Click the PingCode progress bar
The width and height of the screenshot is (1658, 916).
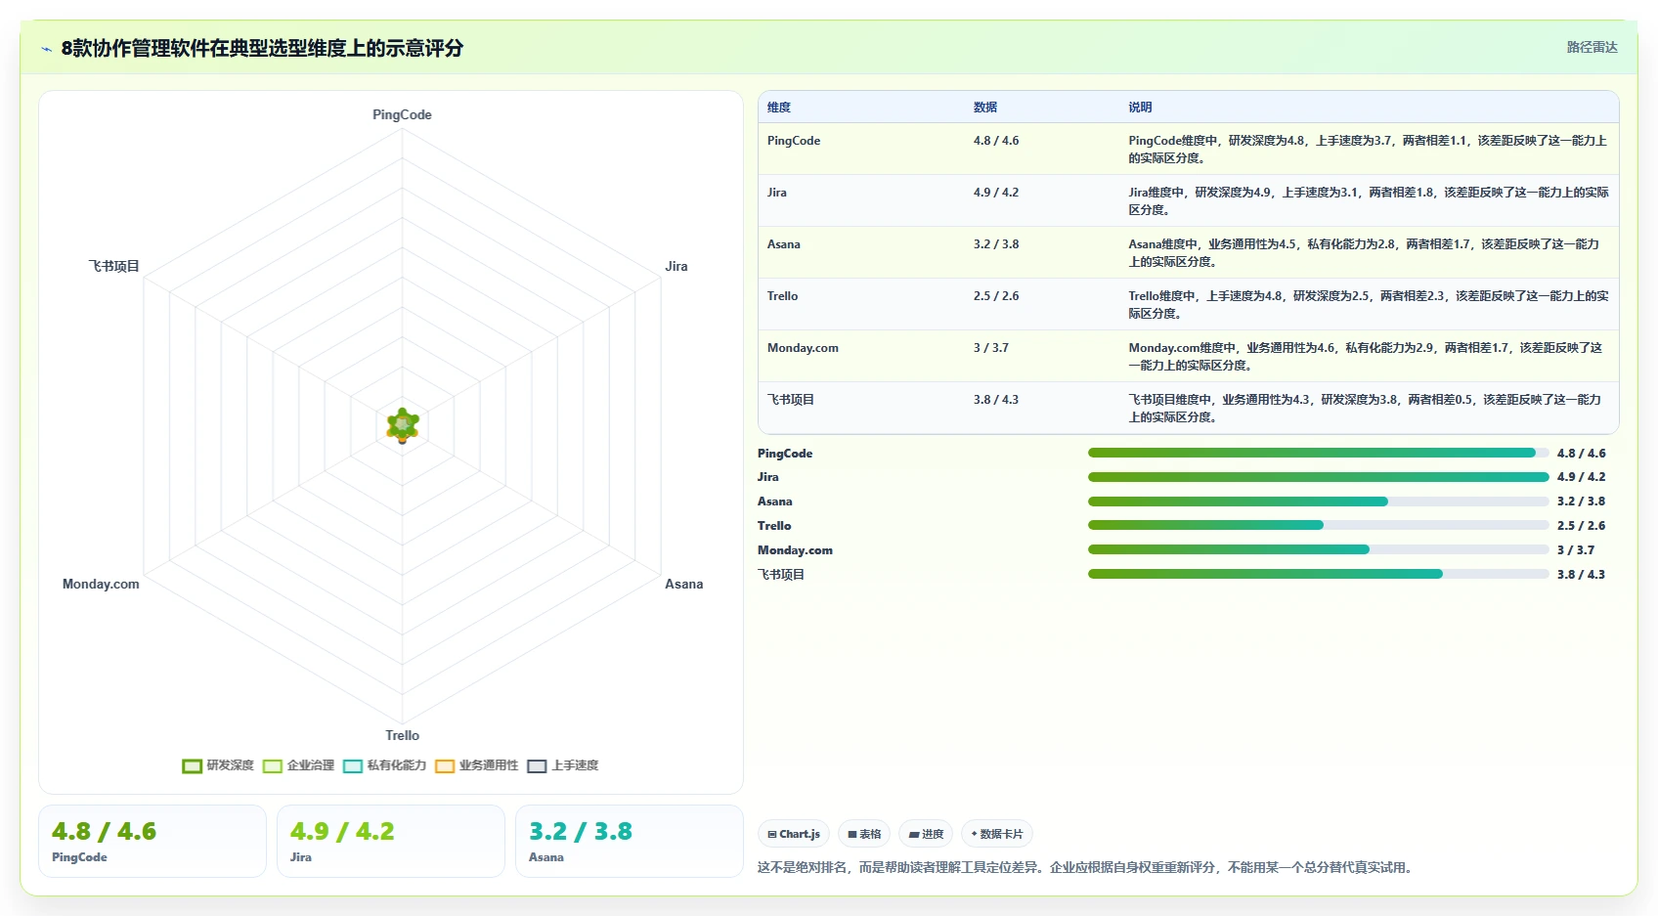point(1318,453)
